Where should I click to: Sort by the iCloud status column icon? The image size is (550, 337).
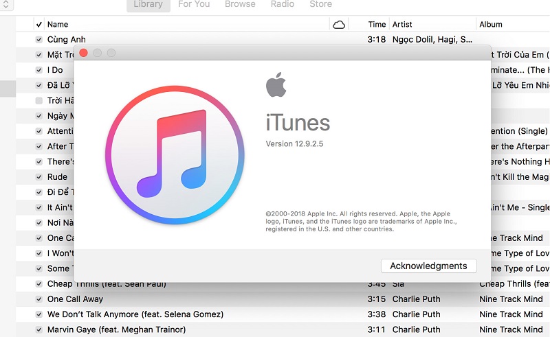339,25
